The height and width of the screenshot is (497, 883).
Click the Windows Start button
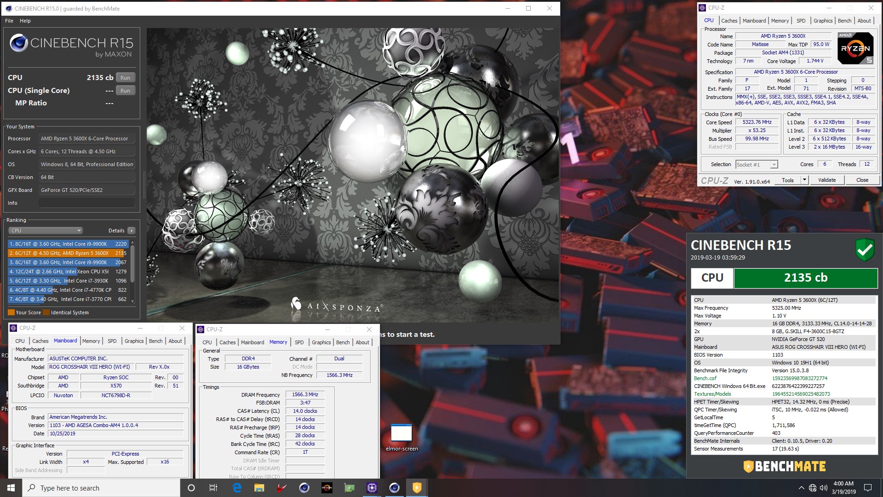click(11, 488)
